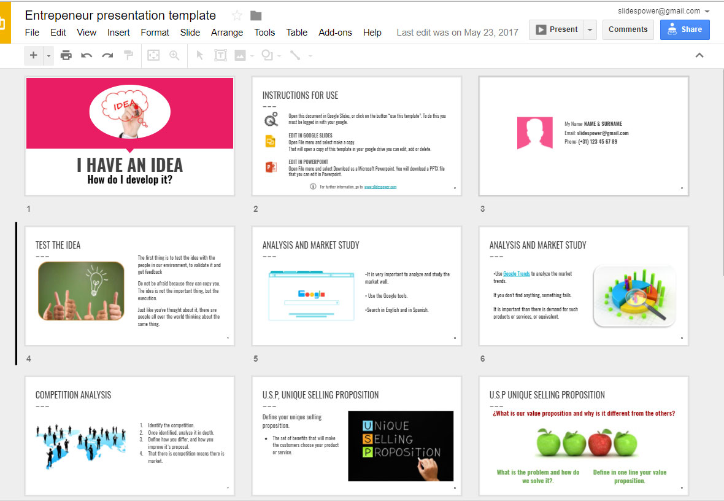Select the Paint format tool
Image resolution: width=724 pixels, height=501 pixels.
(128, 55)
